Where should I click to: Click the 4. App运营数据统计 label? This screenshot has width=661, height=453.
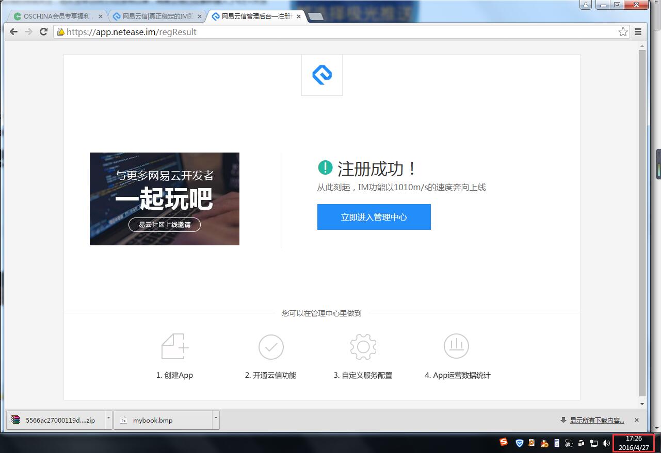458,375
